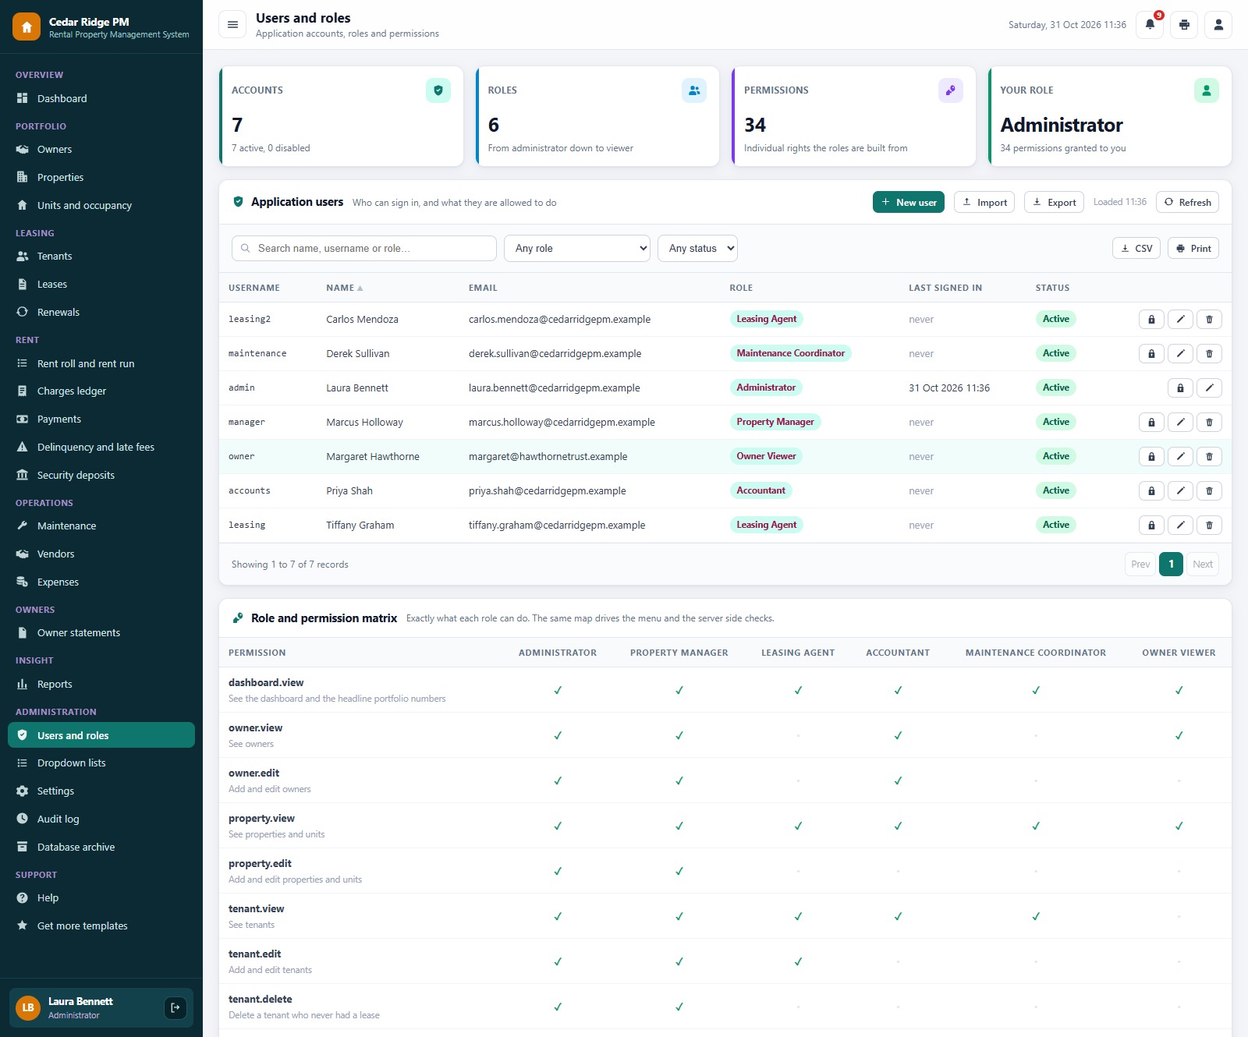
Task: Open Owner statements section
Action: click(x=101, y=632)
